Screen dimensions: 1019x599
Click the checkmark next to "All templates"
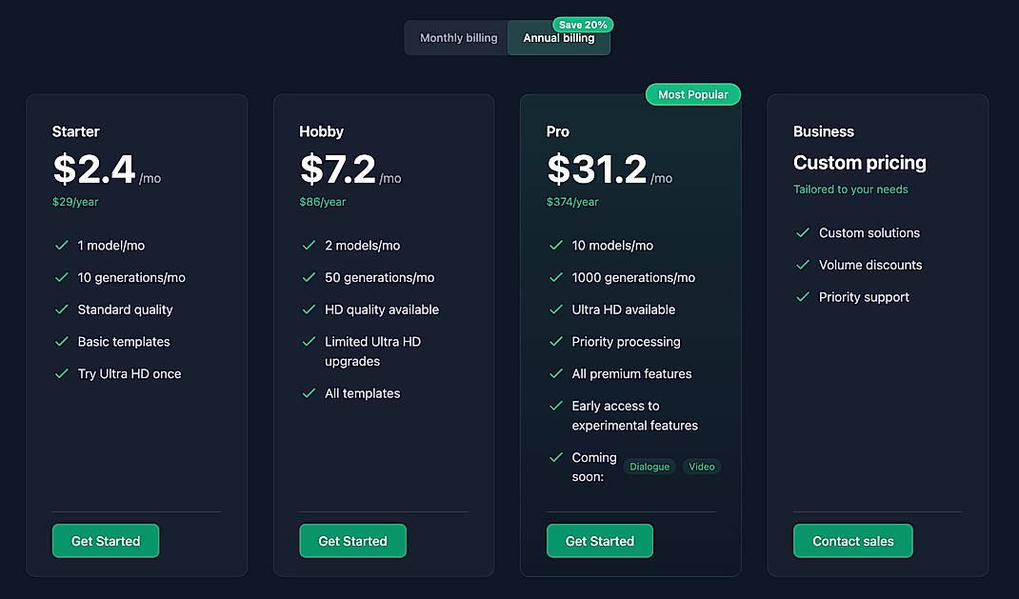point(308,392)
